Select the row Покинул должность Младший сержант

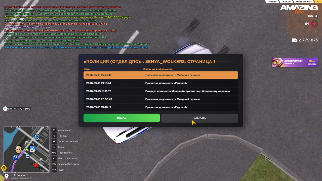coord(161,91)
